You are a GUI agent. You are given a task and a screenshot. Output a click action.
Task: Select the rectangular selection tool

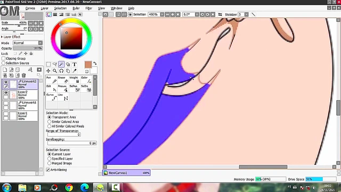click(x=48, y=64)
